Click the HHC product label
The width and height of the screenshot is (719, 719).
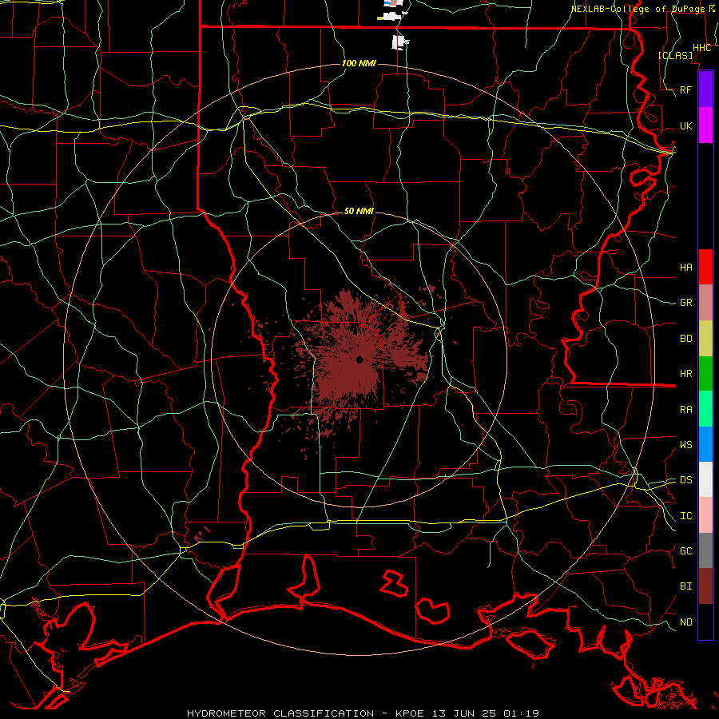pyautogui.click(x=702, y=48)
